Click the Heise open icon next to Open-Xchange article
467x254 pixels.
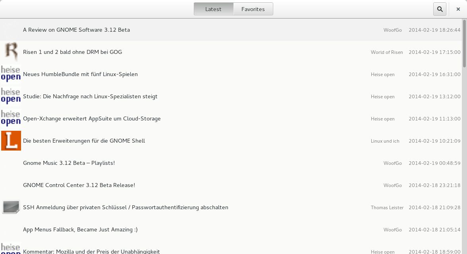[11, 118]
